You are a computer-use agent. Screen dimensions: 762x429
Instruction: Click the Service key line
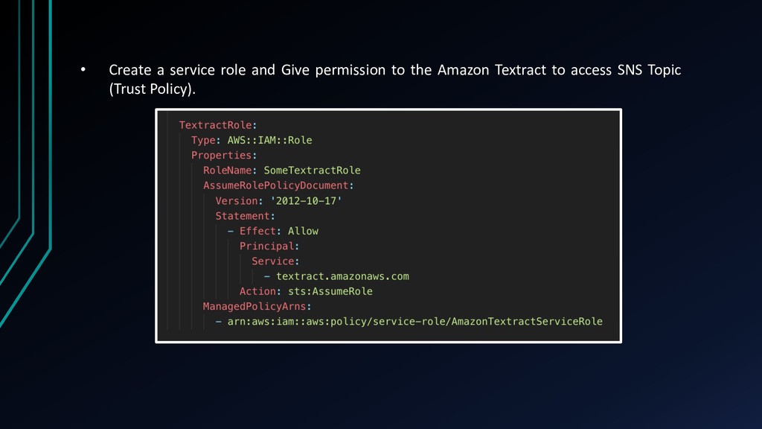(273, 261)
